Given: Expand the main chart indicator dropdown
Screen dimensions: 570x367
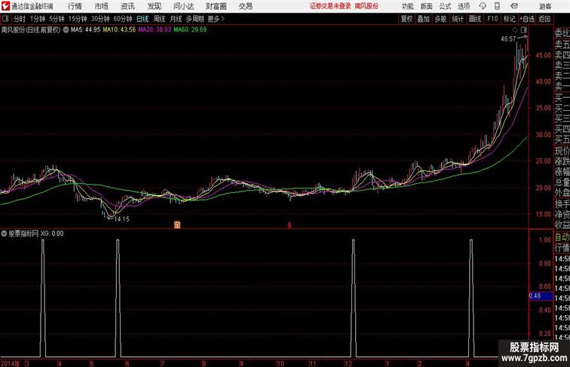Looking at the screenshot, I should tap(66, 30).
